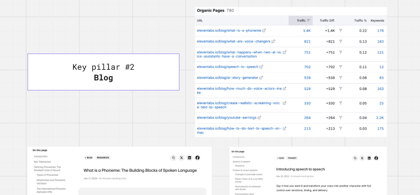420x195 pixels.
Task: Click the filter icon in the speech-to-speech row
Action: click(341, 67)
